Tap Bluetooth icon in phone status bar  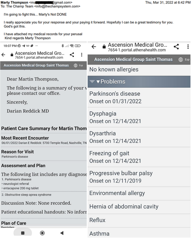(x=62, y=46)
